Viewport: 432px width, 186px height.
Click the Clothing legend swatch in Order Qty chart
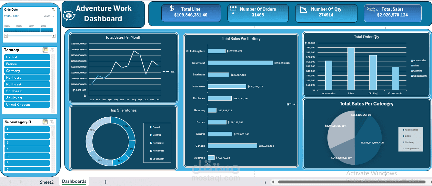[x=412, y=71]
